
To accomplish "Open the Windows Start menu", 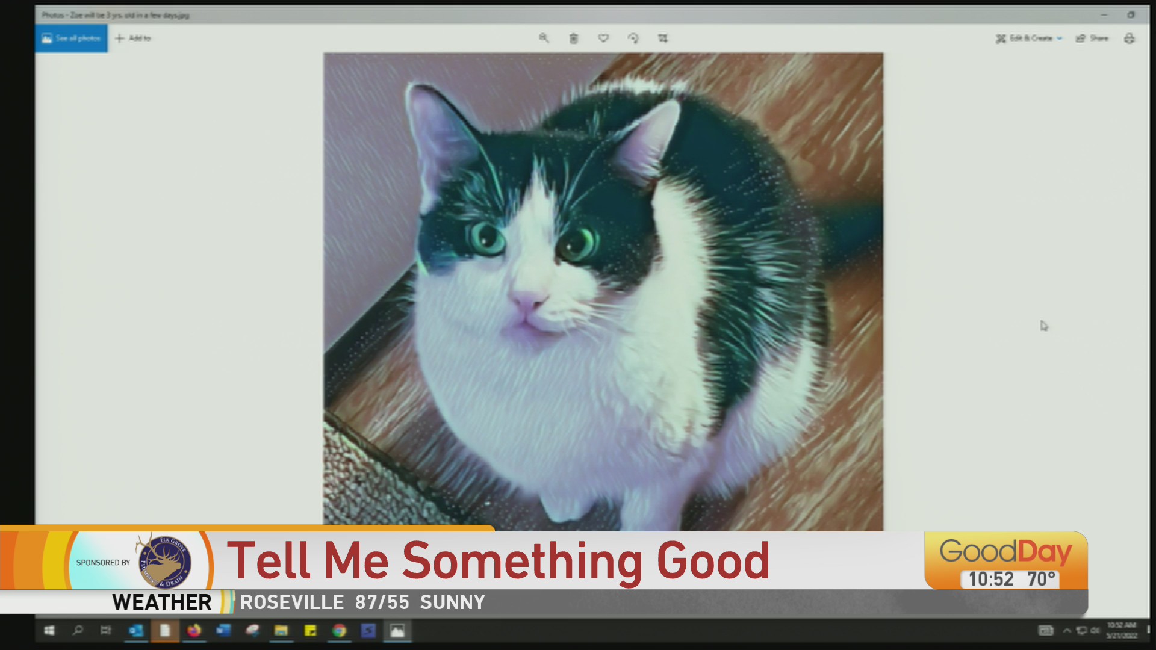I will point(49,630).
